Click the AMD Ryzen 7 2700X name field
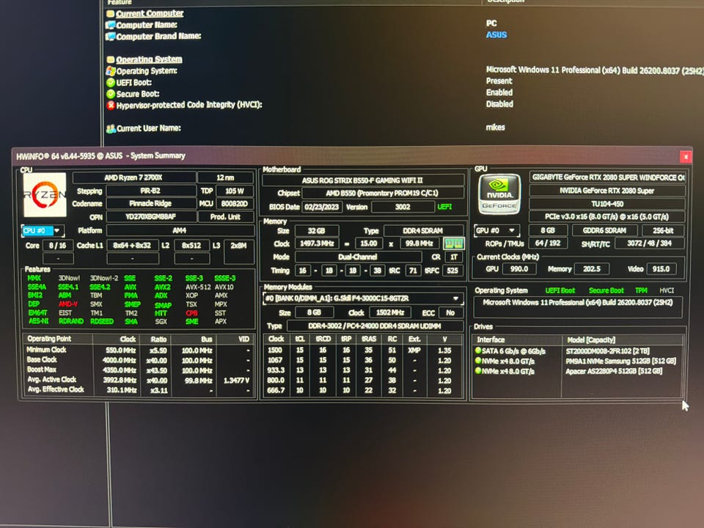Screen dimensions: 704x528 click(133, 177)
